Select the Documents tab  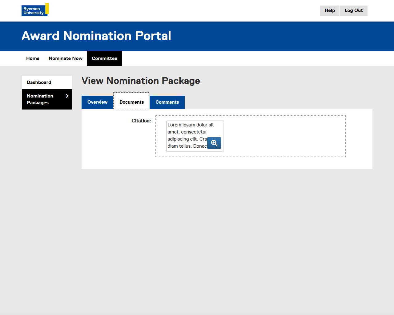coord(131,102)
